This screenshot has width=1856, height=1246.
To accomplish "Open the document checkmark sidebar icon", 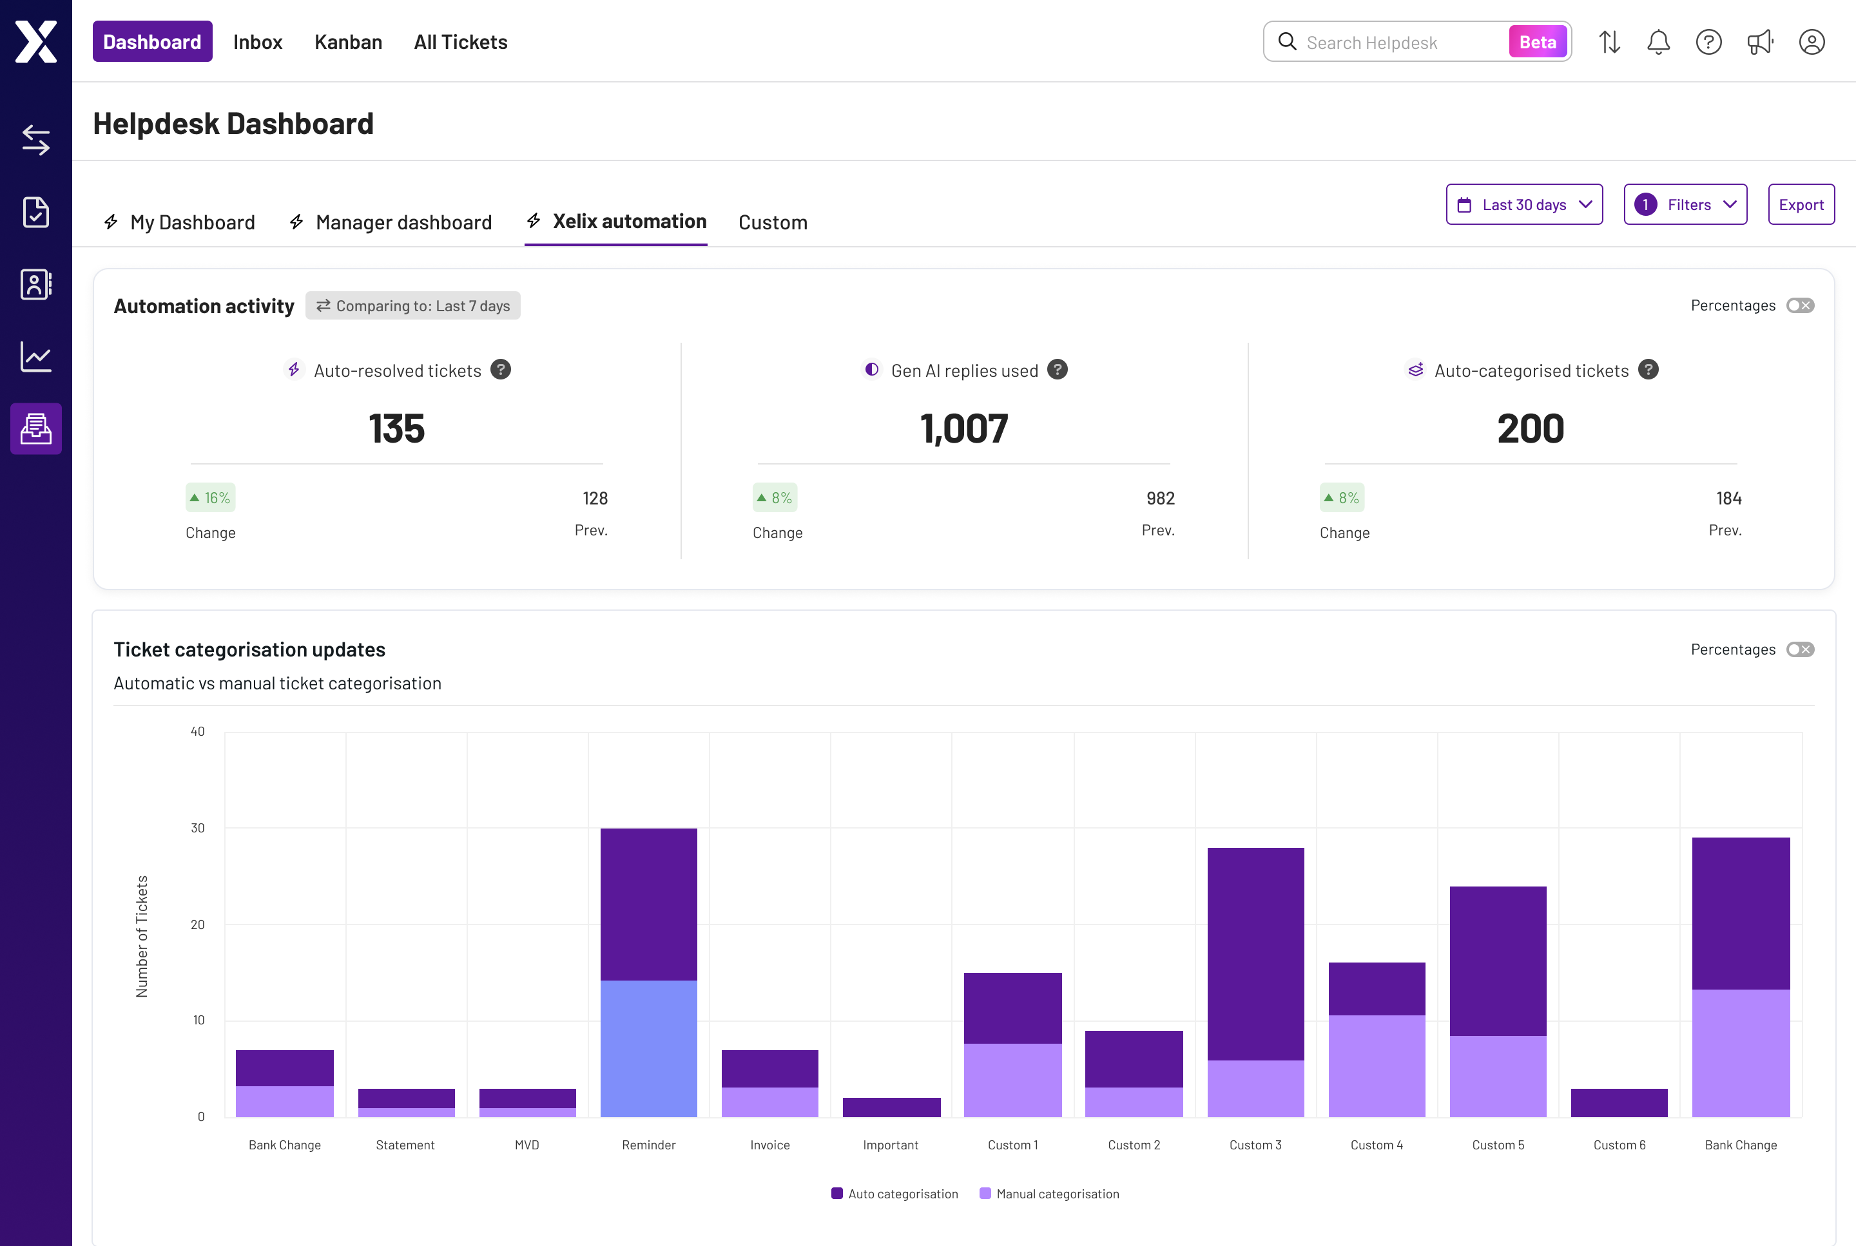I will coord(36,212).
